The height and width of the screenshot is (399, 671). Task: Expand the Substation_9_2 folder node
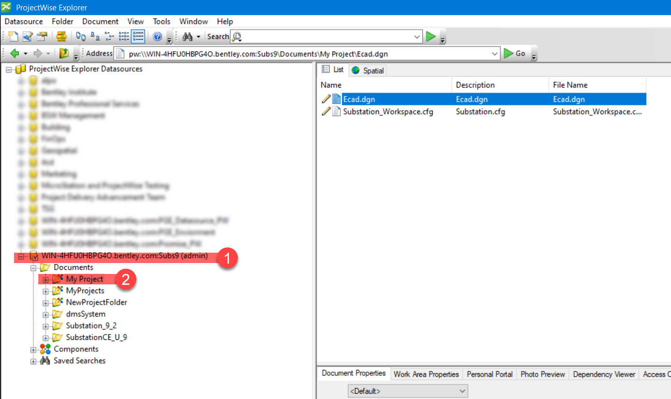click(46, 326)
